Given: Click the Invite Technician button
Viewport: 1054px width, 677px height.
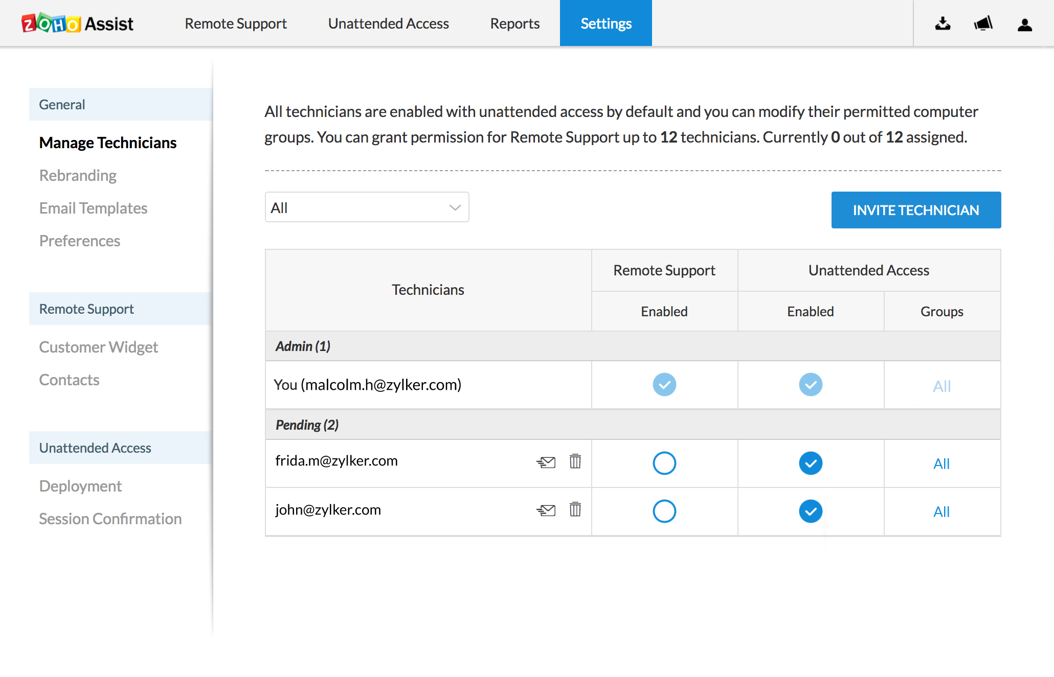Looking at the screenshot, I should 915,210.
